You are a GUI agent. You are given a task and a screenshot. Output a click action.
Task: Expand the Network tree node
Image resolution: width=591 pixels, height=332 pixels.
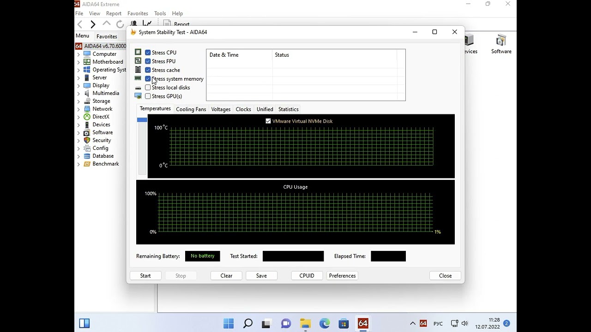coord(78,109)
